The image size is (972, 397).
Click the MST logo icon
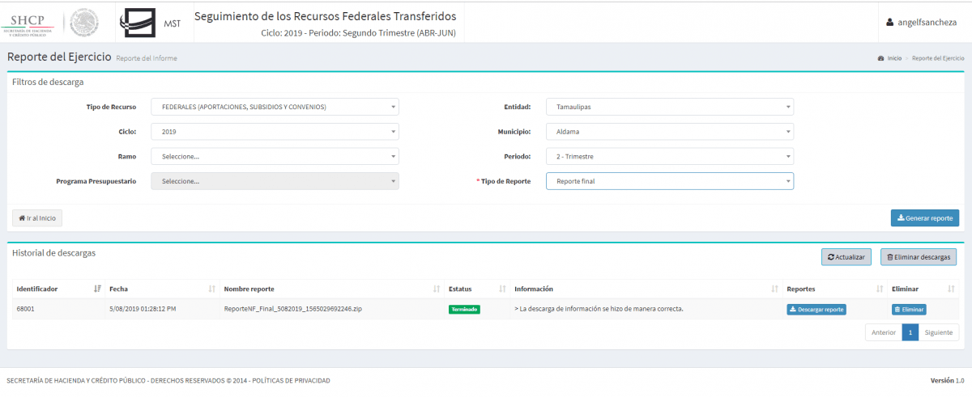click(x=139, y=23)
